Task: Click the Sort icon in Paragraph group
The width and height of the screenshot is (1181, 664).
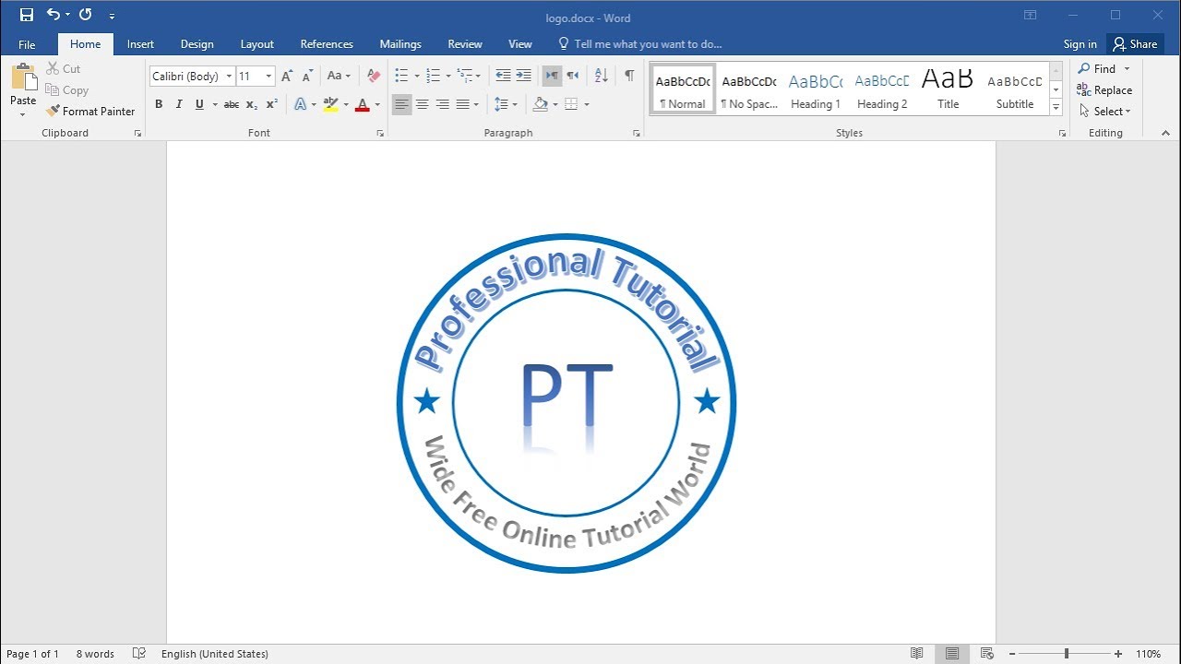Action: click(601, 76)
